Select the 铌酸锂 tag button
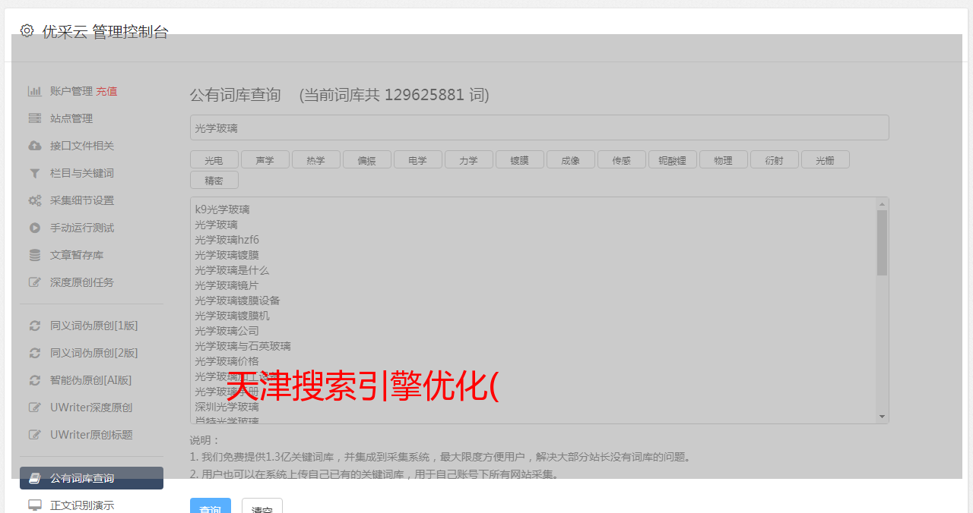Image resolution: width=973 pixels, height=513 pixels. click(x=673, y=159)
